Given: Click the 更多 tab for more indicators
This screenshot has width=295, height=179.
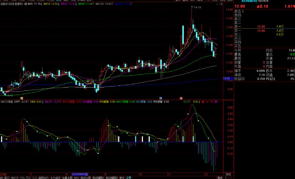Looking at the screenshot, I should click(x=122, y=178).
